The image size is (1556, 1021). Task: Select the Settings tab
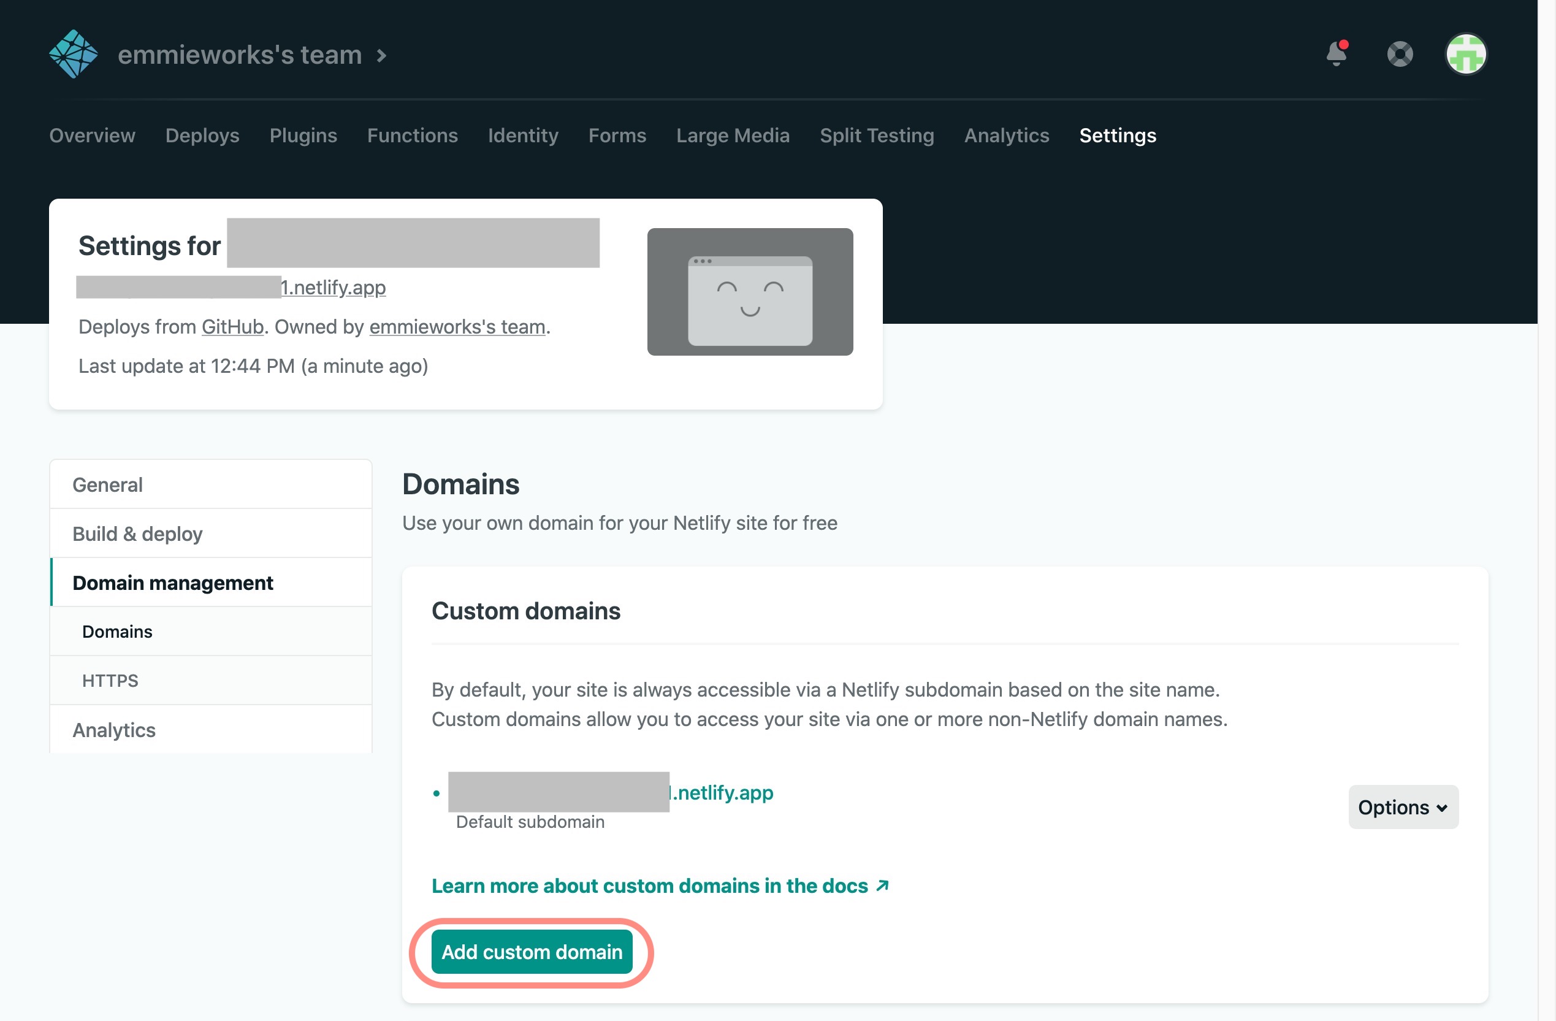(x=1117, y=136)
